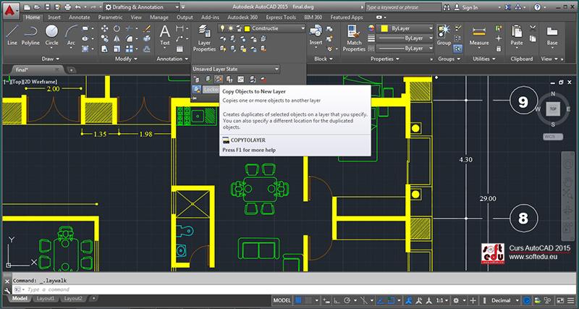Click the yellow Constructie layer color swatch

pyautogui.click(x=247, y=28)
